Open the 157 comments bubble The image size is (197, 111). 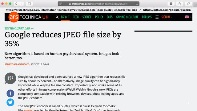(10, 78)
